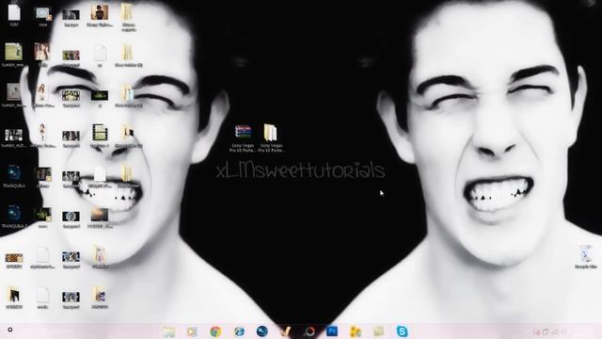This screenshot has height=339, width=602.
Task: Select the thumbnail showing a circled number 2
Action: point(71,217)
